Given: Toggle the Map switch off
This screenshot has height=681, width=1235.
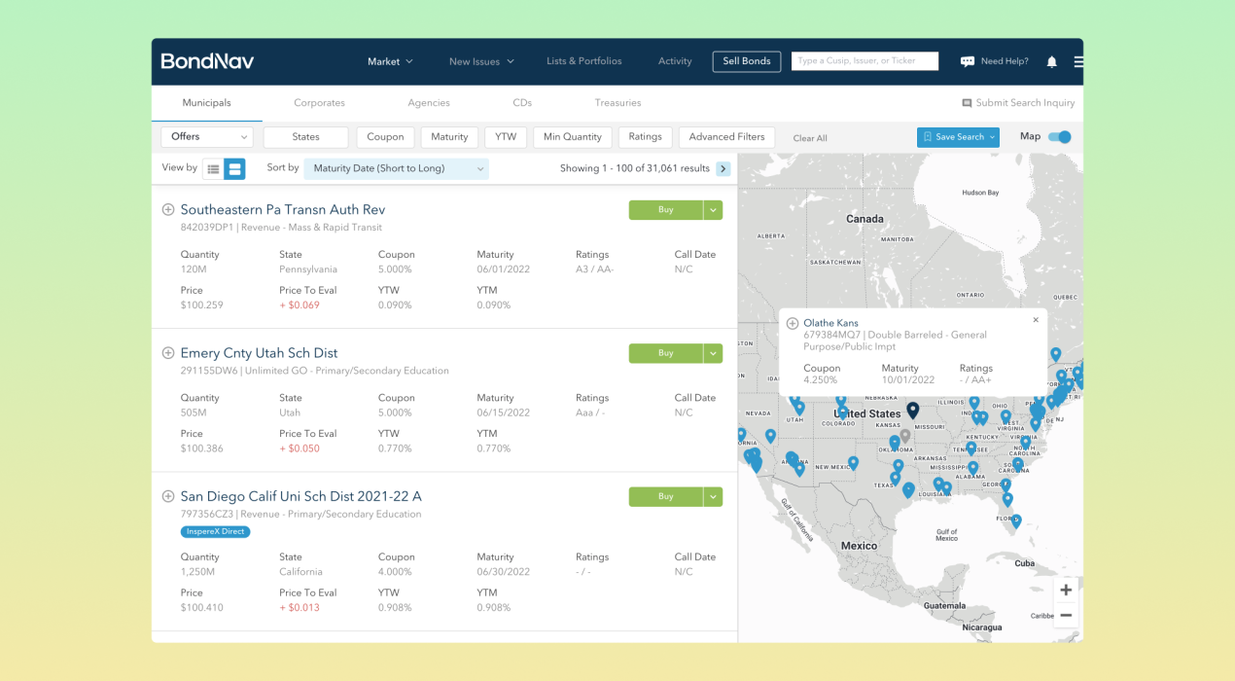Looking at the screenshot, I should point(1059,137).
